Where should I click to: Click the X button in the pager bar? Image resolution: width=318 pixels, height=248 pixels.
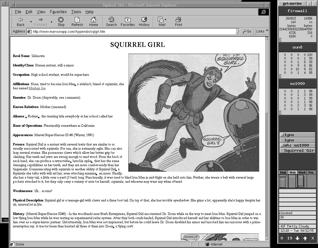tap(313, 238)
